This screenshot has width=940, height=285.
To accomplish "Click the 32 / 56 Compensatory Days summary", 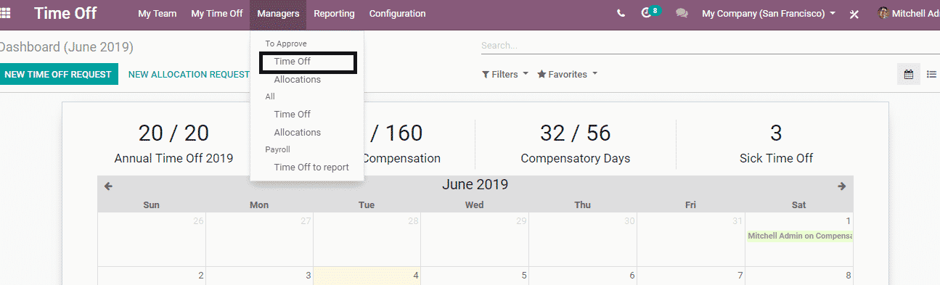I will tap(576, 143).
